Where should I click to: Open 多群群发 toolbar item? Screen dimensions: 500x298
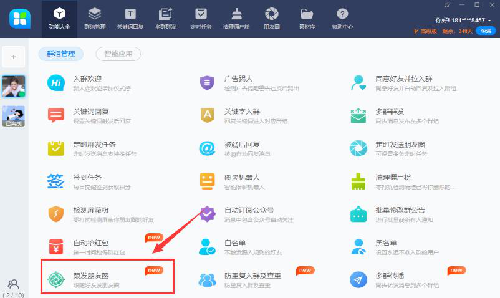[165, 19]
